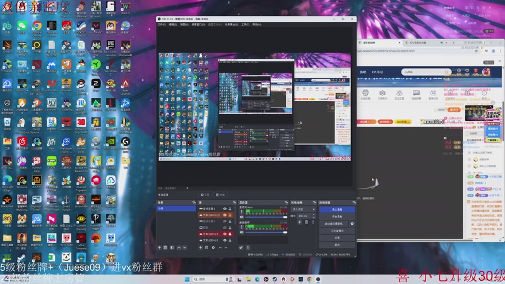Image resolution: width=505 pixels, height=284 pixels.
Task: Click the 退出 exit button in OBS
Action: click(337, 245)
